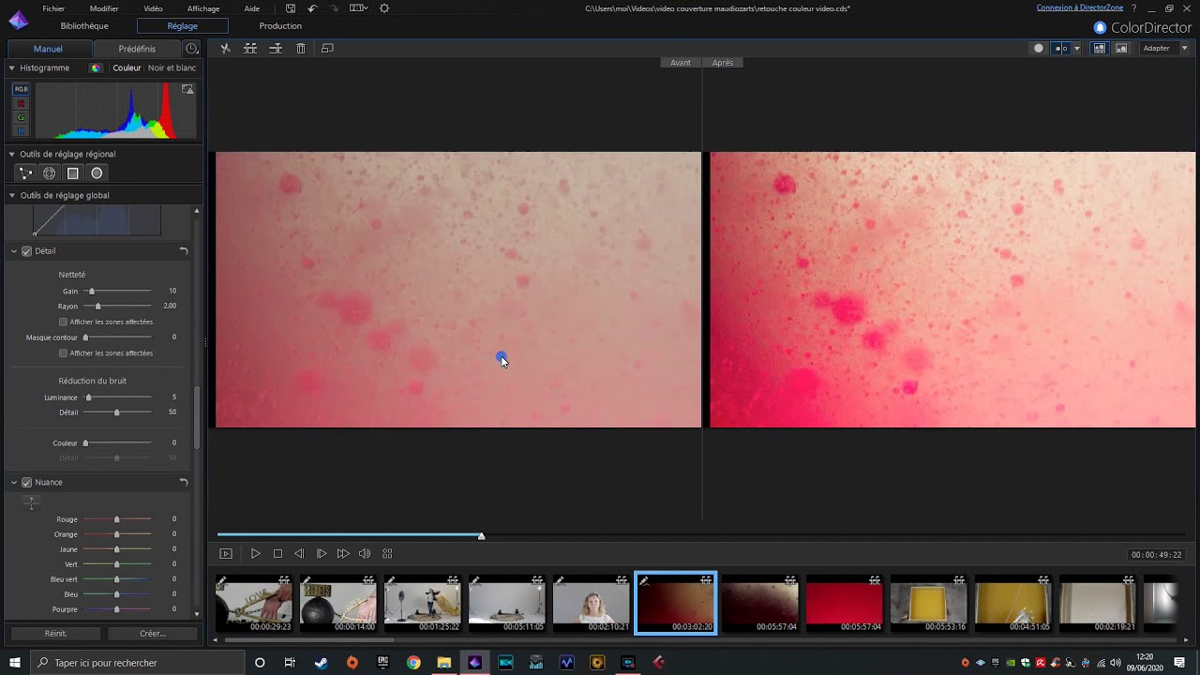Open the compare view mode dropdown arrow

(x=1077, y=48)
